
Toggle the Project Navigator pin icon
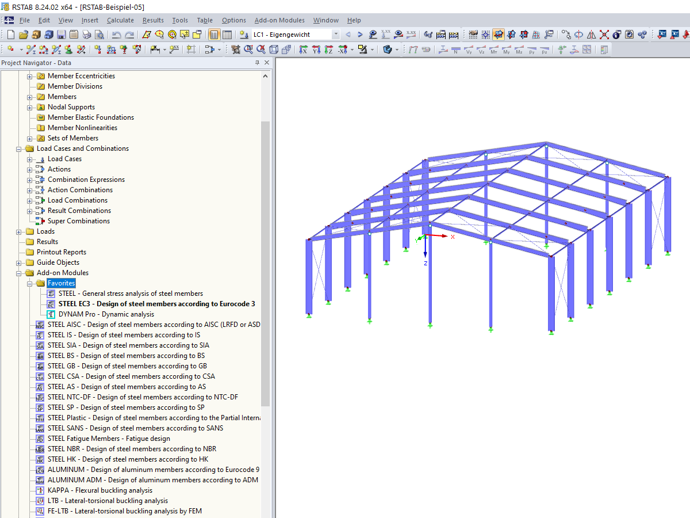click(x=257, y=63)
